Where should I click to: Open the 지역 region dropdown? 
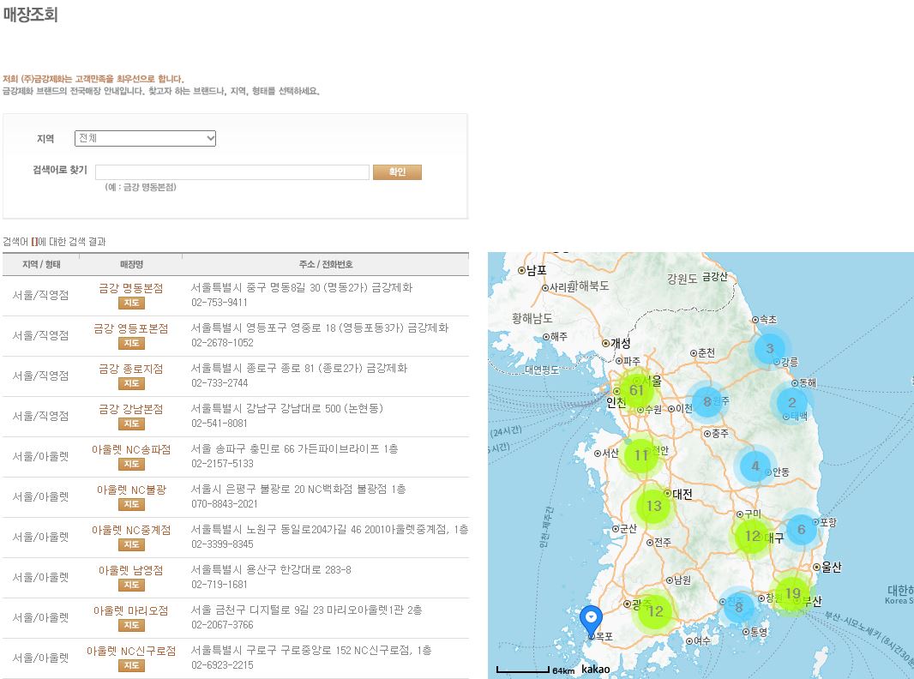144,138
